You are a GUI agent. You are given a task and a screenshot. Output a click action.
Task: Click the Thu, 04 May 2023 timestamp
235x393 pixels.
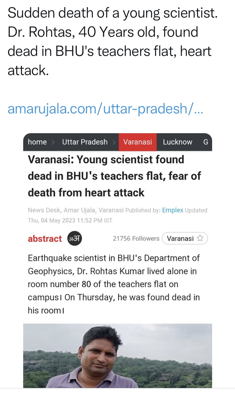70,220
